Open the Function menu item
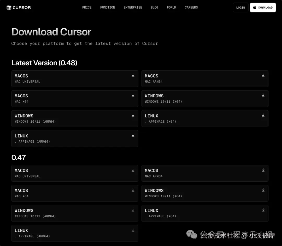Screen dimensions: 282x246 pos(108,7)
